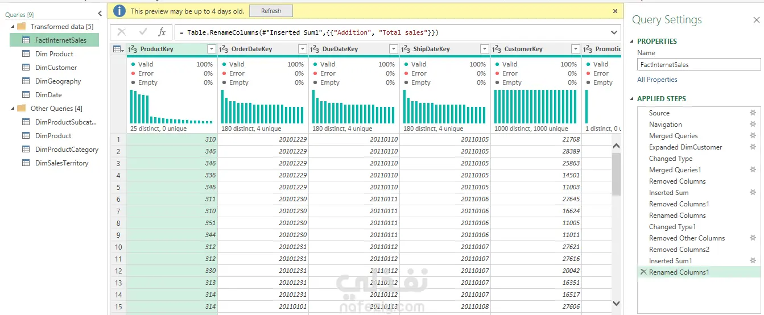Click the info icon in the preview banner
The width and height of the screenshot is (764, 315).
pos(119,11)
